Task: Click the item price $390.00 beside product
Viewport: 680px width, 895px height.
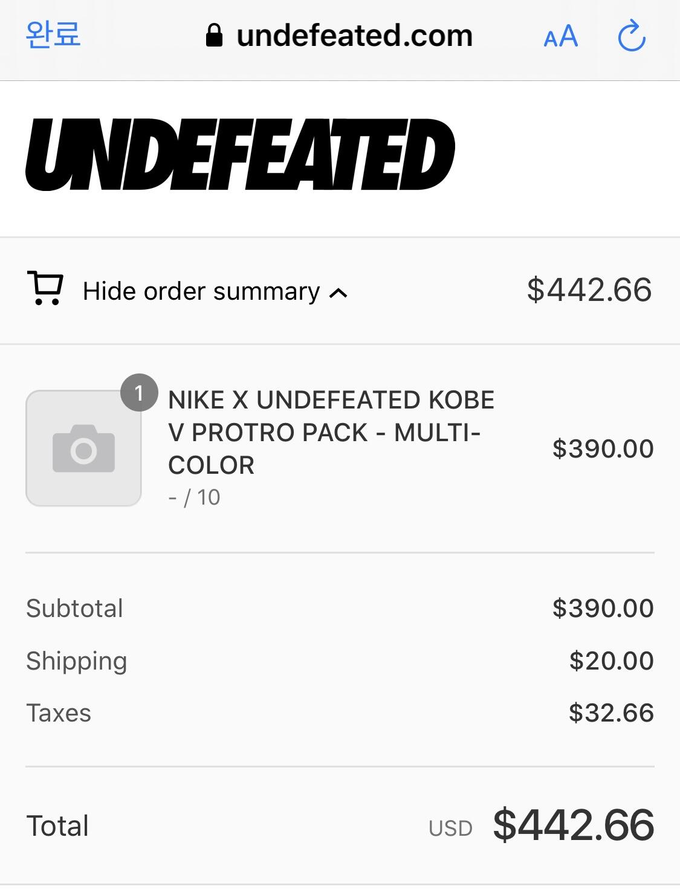Action: tap(603, 448)
